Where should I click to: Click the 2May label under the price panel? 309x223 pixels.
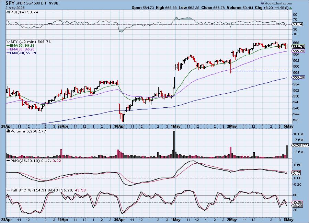232,126
